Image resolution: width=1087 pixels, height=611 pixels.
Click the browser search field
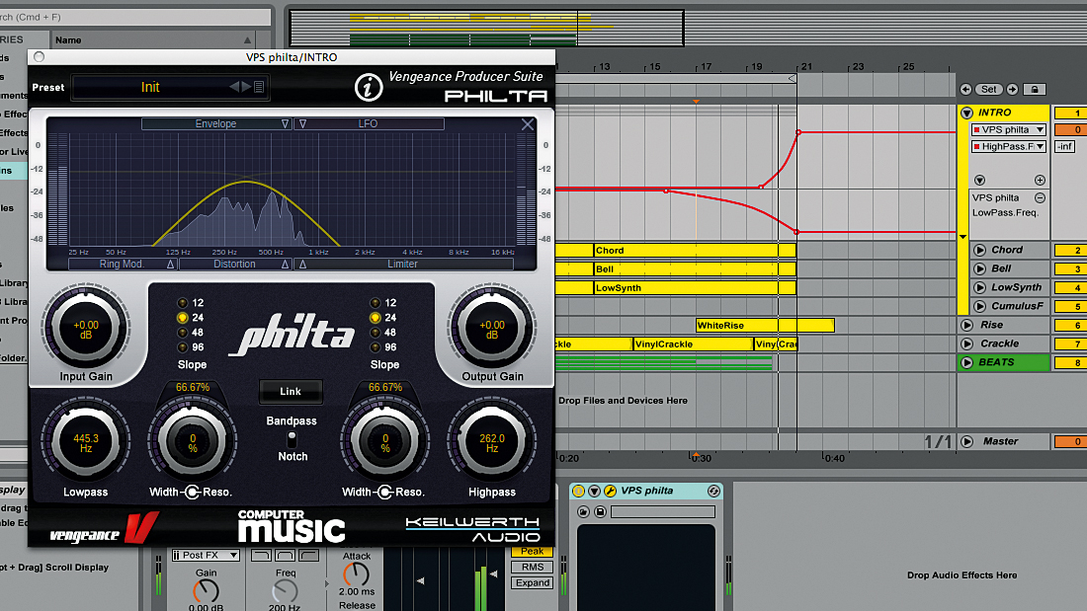click(x=135, y=17)
